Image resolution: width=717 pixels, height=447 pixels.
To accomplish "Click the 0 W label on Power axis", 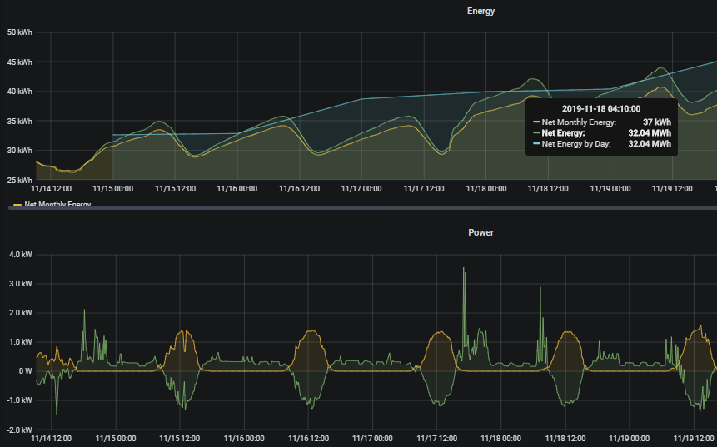I will click(x=24, y=371).
